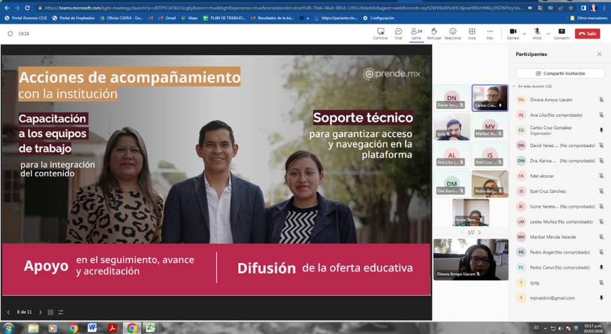The image size is (611, 334).
Task: Open the Gmail bookmark
Action: pos(167,18)
